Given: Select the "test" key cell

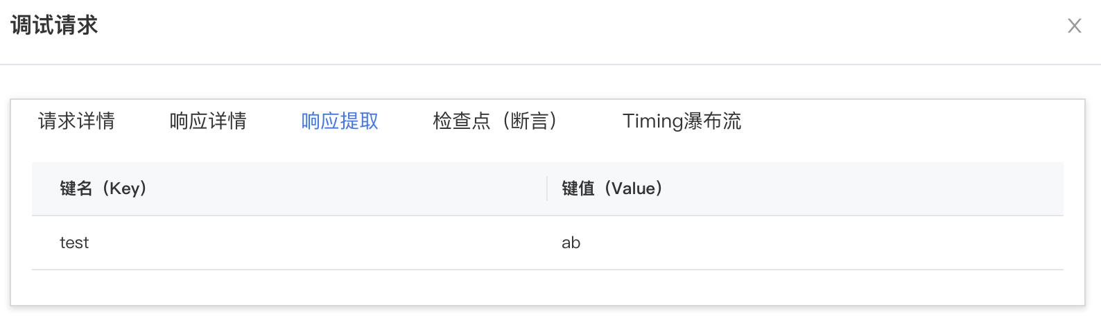Looking at the screenshot, I should click(x=74, y=243).
